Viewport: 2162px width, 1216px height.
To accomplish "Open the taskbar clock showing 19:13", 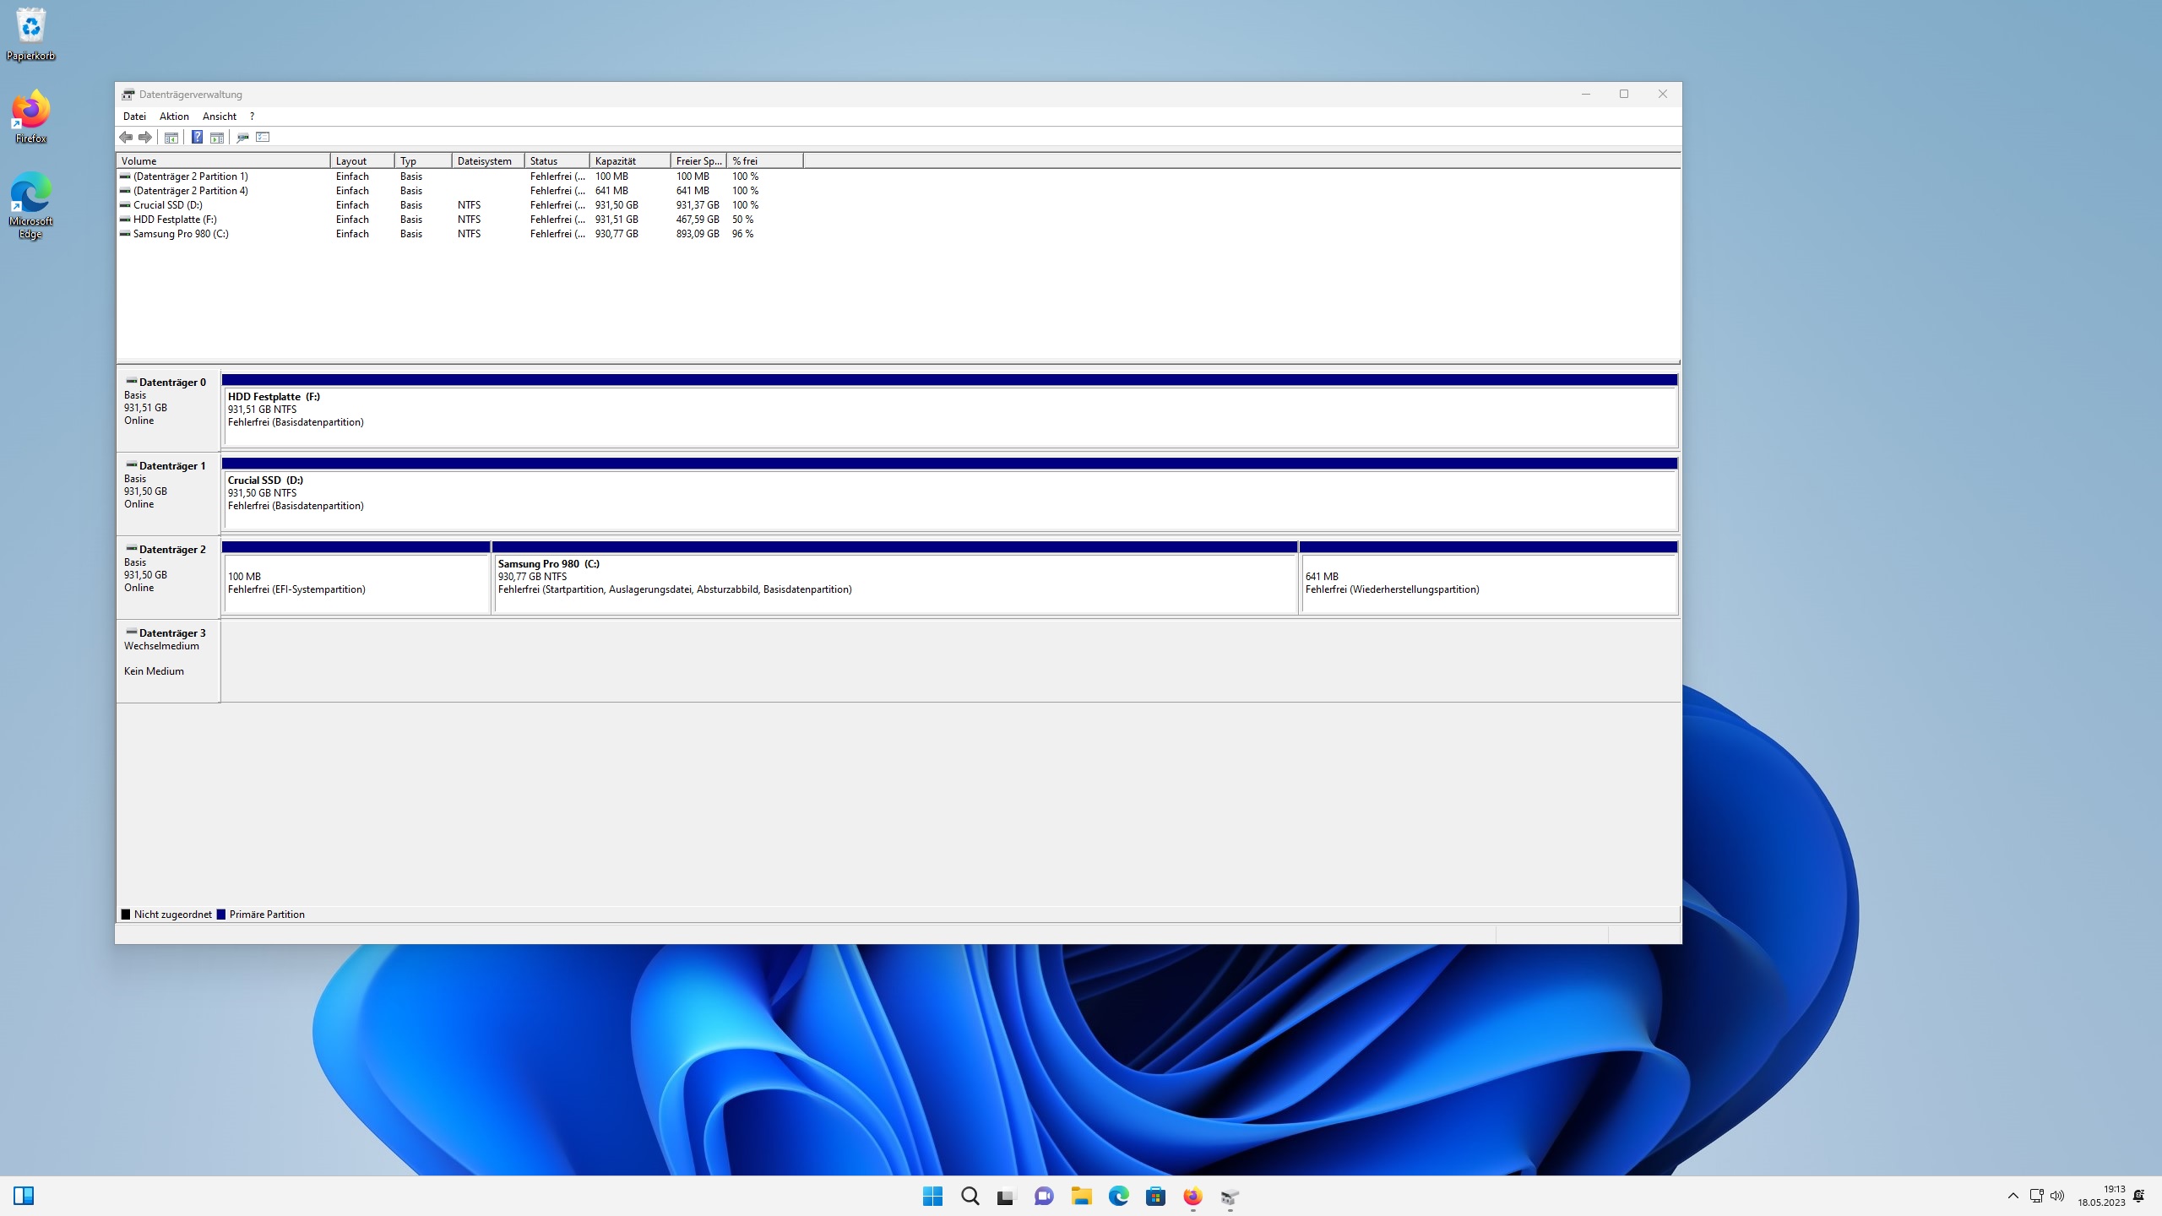I will coord(2101,1196).
